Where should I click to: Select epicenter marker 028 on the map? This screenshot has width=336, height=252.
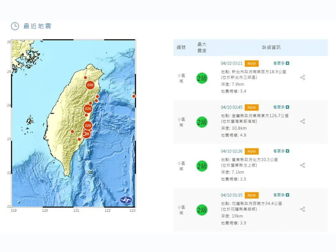pos(86,134)
